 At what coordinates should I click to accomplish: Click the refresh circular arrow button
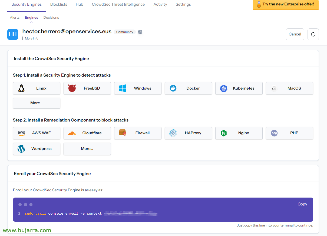pyautogui.click(x=313, y=34)
